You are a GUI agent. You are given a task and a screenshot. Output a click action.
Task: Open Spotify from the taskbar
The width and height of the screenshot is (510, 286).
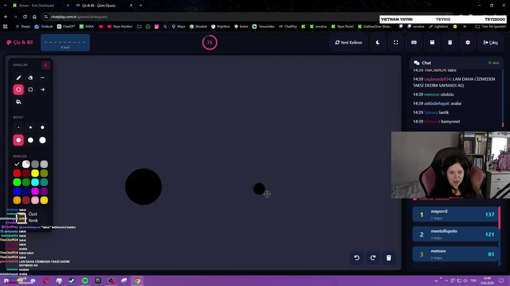(85, 281)
